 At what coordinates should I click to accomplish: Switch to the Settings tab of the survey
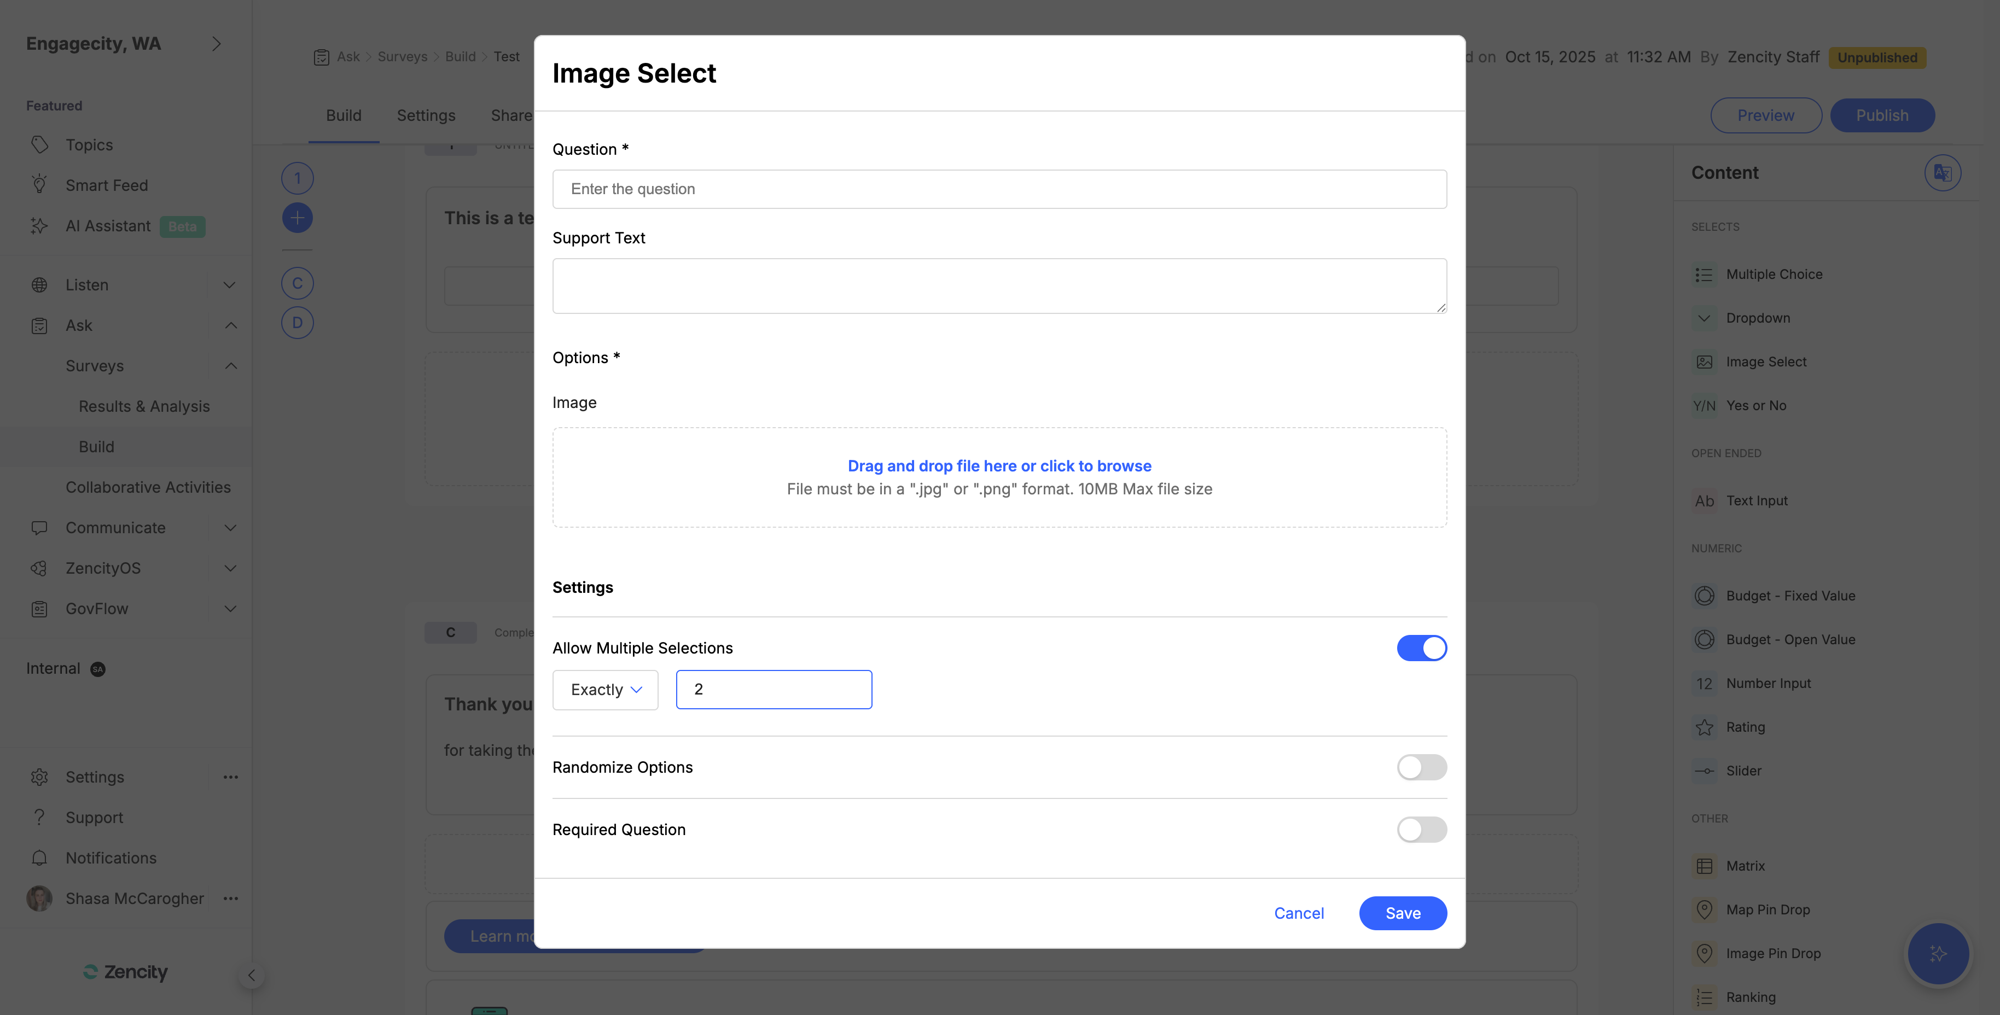(426, 115)
